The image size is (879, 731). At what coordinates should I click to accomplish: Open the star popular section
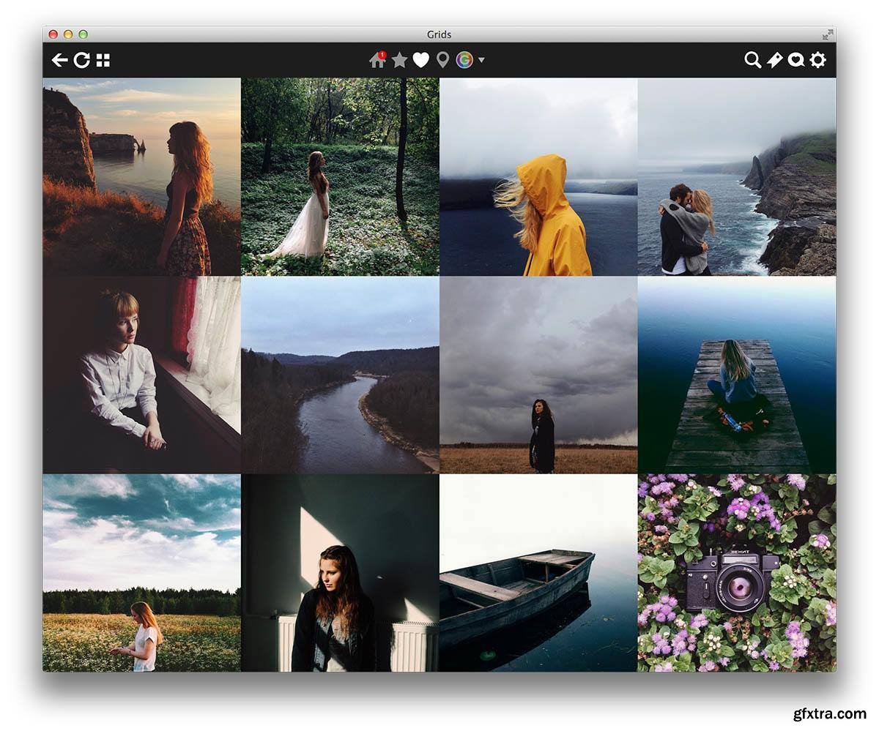tap(399, 60)
